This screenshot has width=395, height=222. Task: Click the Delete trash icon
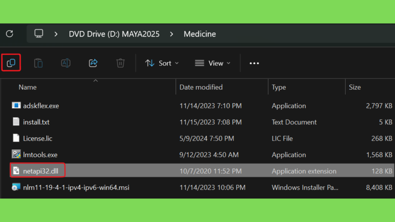tap(120, 63)
